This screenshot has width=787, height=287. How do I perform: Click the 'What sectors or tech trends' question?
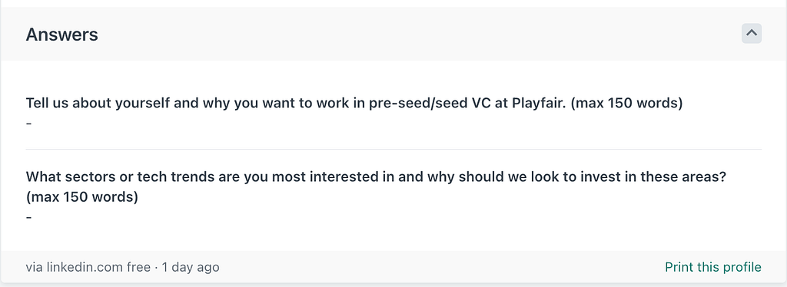click(377, 186)
